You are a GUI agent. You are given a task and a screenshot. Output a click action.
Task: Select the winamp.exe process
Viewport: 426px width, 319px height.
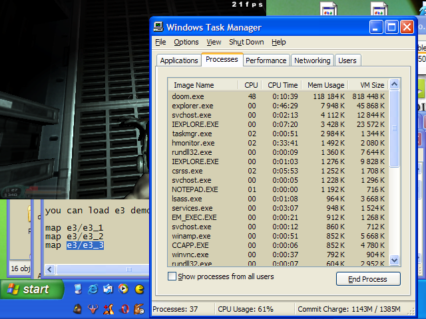tap(278, 236)
